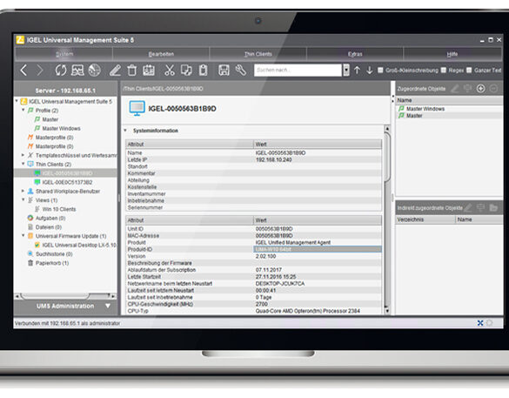Collapse the Universal Firmware Update (1) node

point(23,235)
